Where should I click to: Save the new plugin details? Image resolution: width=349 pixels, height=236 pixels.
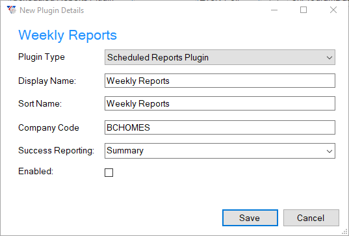(x=250, y=218)
